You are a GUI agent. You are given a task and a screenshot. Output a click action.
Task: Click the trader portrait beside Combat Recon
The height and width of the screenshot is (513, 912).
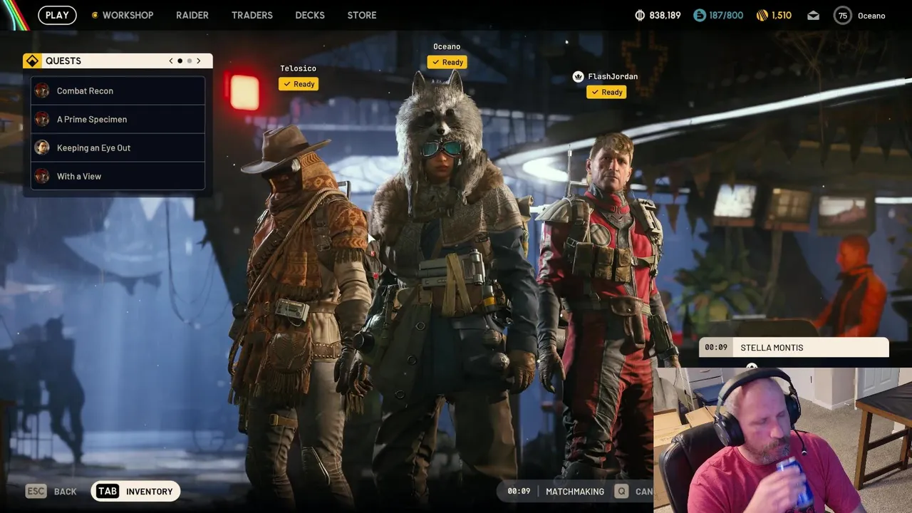click(42, 90)
